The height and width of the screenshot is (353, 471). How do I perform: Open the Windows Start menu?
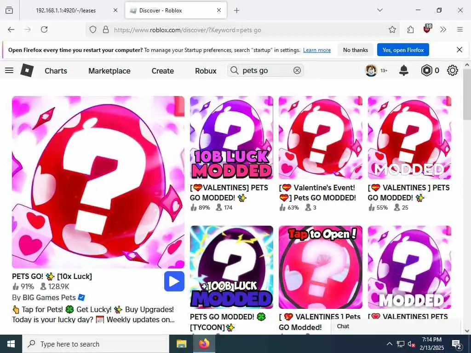point(11,344)
